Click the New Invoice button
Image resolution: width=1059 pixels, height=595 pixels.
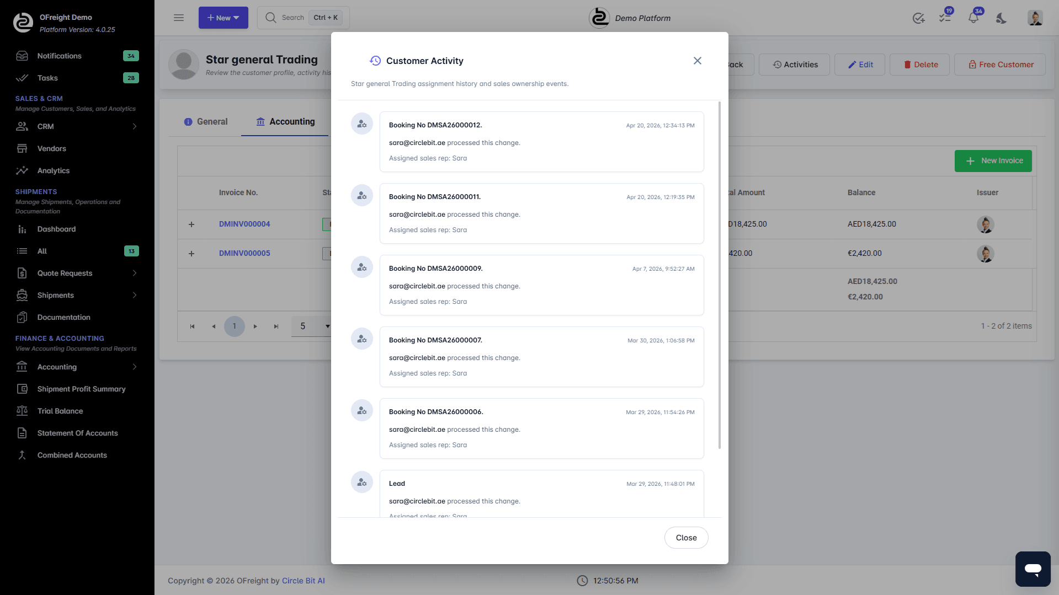pos(993,161)
